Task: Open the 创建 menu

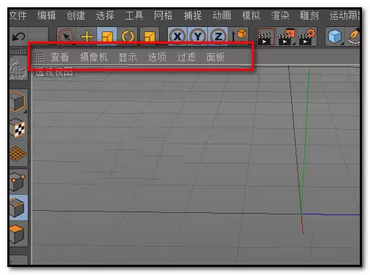Action: pos(76,15)
